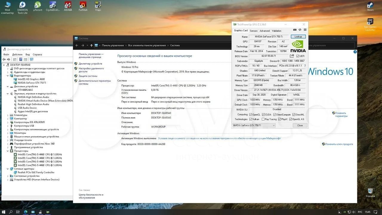This screenshot has width=382, height=215.
Task: Select the AIDA64 desktop icon
Action: coord(68,6)
